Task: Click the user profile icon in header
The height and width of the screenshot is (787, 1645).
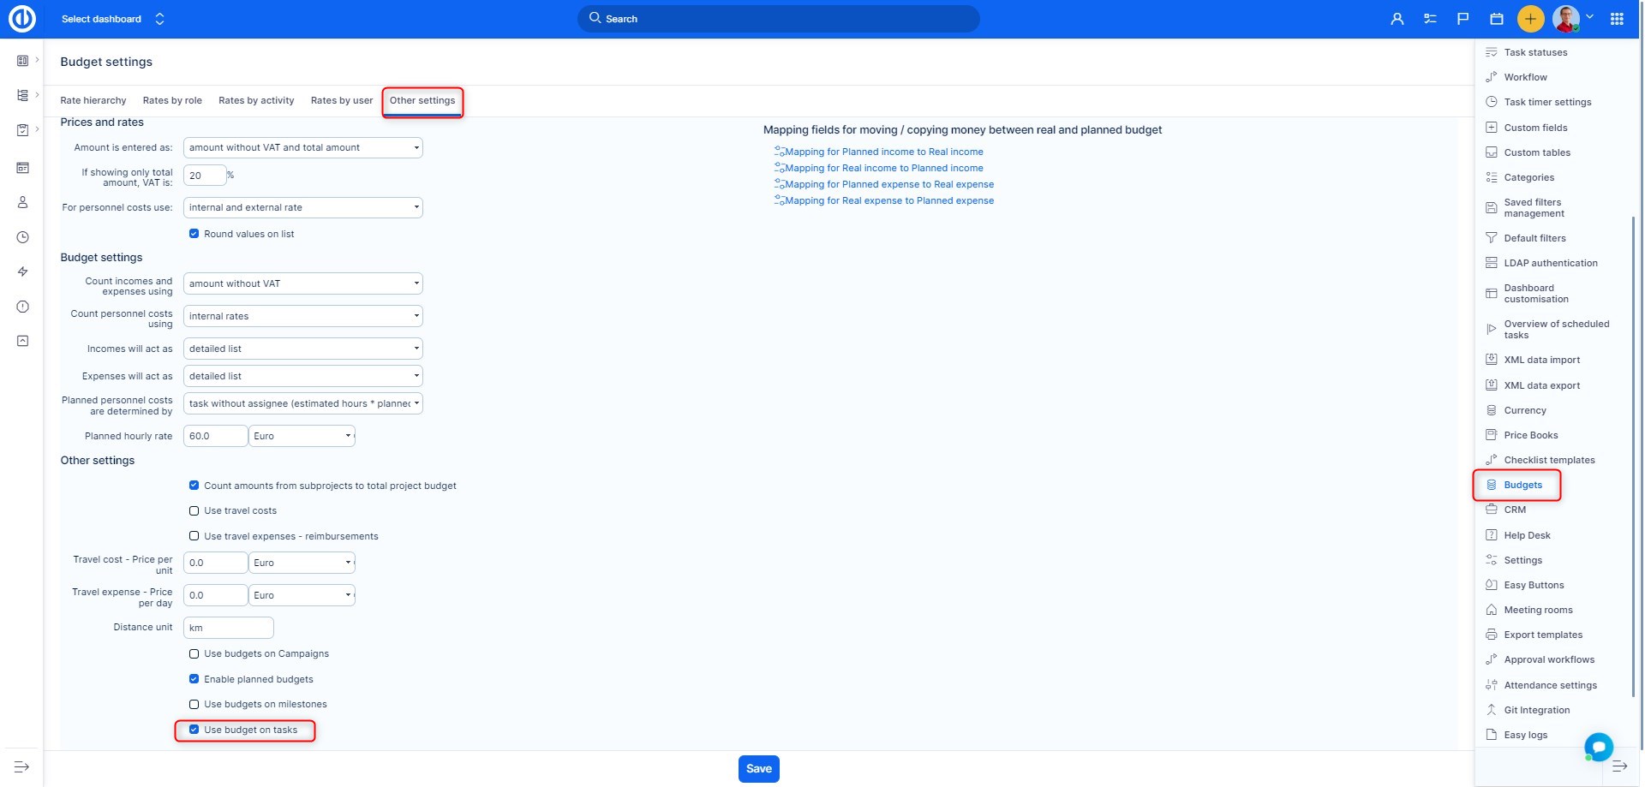Action: point(1397,19)
